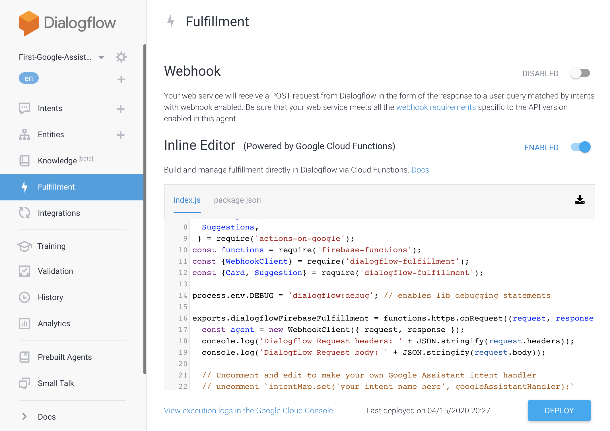610x431 pixels.
Task: Add a new language with plus icon
Action: [121, 79]
